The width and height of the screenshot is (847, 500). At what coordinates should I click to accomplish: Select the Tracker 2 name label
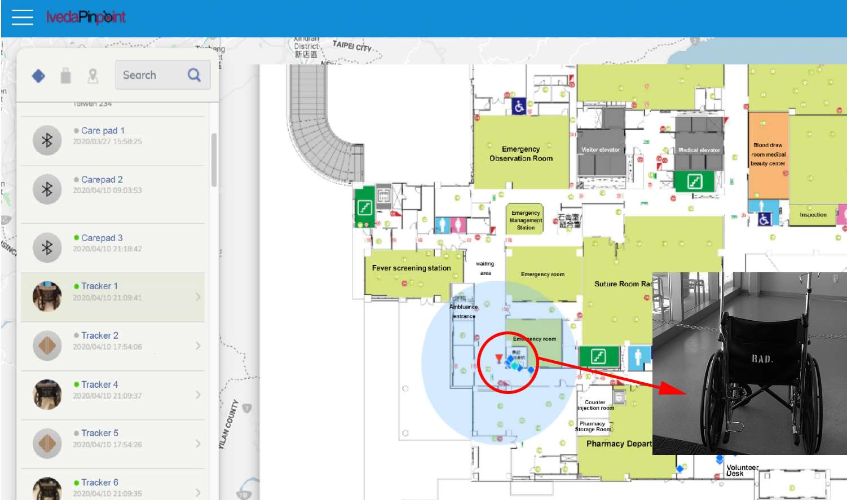100,335
